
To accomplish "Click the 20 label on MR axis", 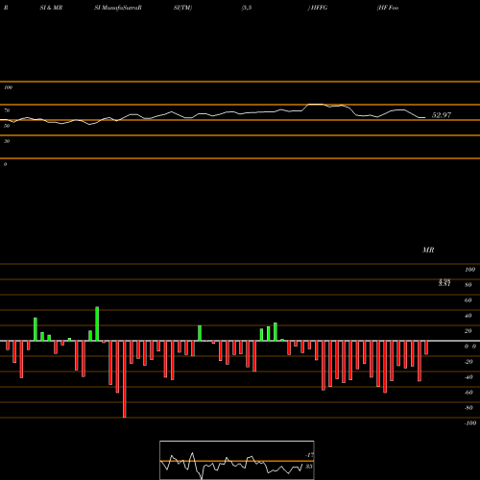I will click(468, 331).
